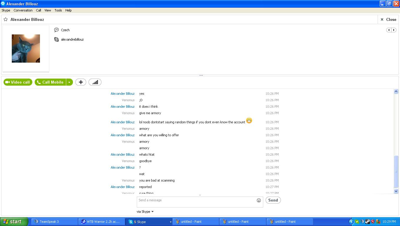400x226 pixels.
Task: Switch to TeamSpeak 3 taskbar item
Action: (54, 222)
